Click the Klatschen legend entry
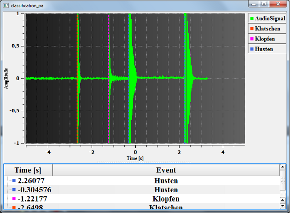 pos(267,29)
